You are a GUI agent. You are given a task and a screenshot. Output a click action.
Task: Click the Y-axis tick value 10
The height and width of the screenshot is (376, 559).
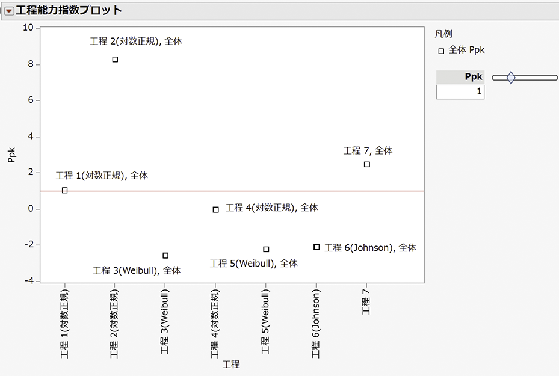(x=28, y=28)
